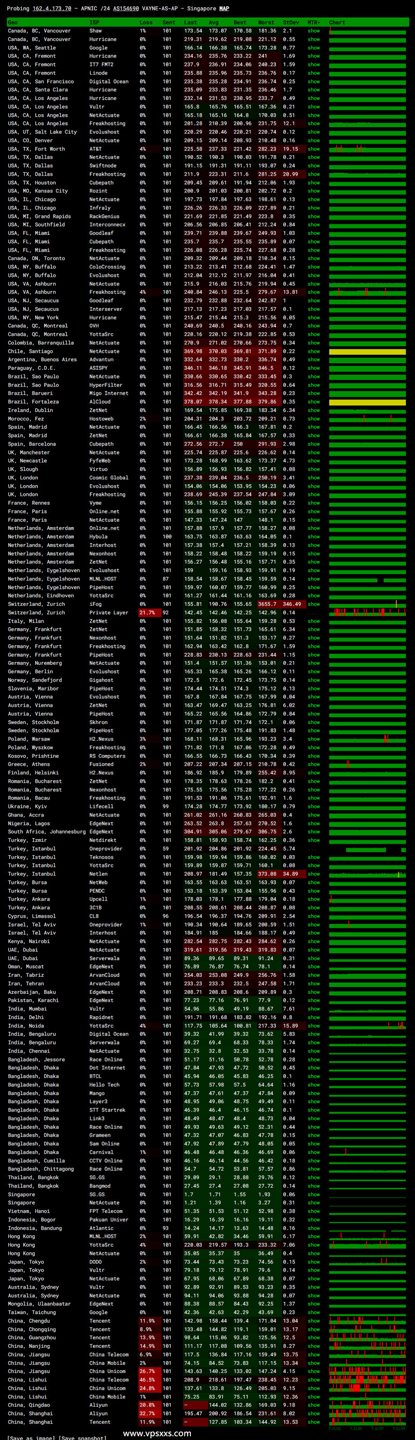Show MTR for India Mumbai Vultr row
Image resolution: width=415 pixels, height=1440 pixels.
pos(314,1009)
